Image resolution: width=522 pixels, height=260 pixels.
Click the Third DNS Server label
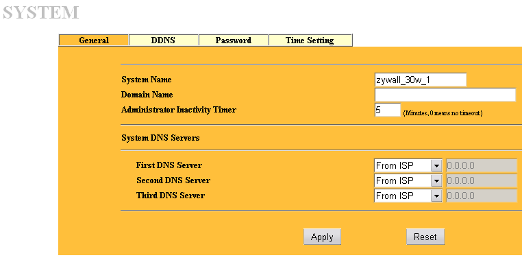(171, 196)
